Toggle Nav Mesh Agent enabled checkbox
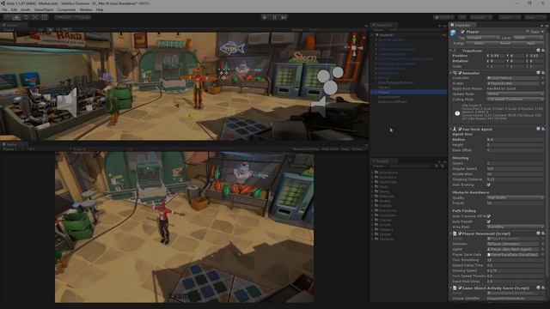550x309 pixels. pyautogui.click(x=461, y=130)
